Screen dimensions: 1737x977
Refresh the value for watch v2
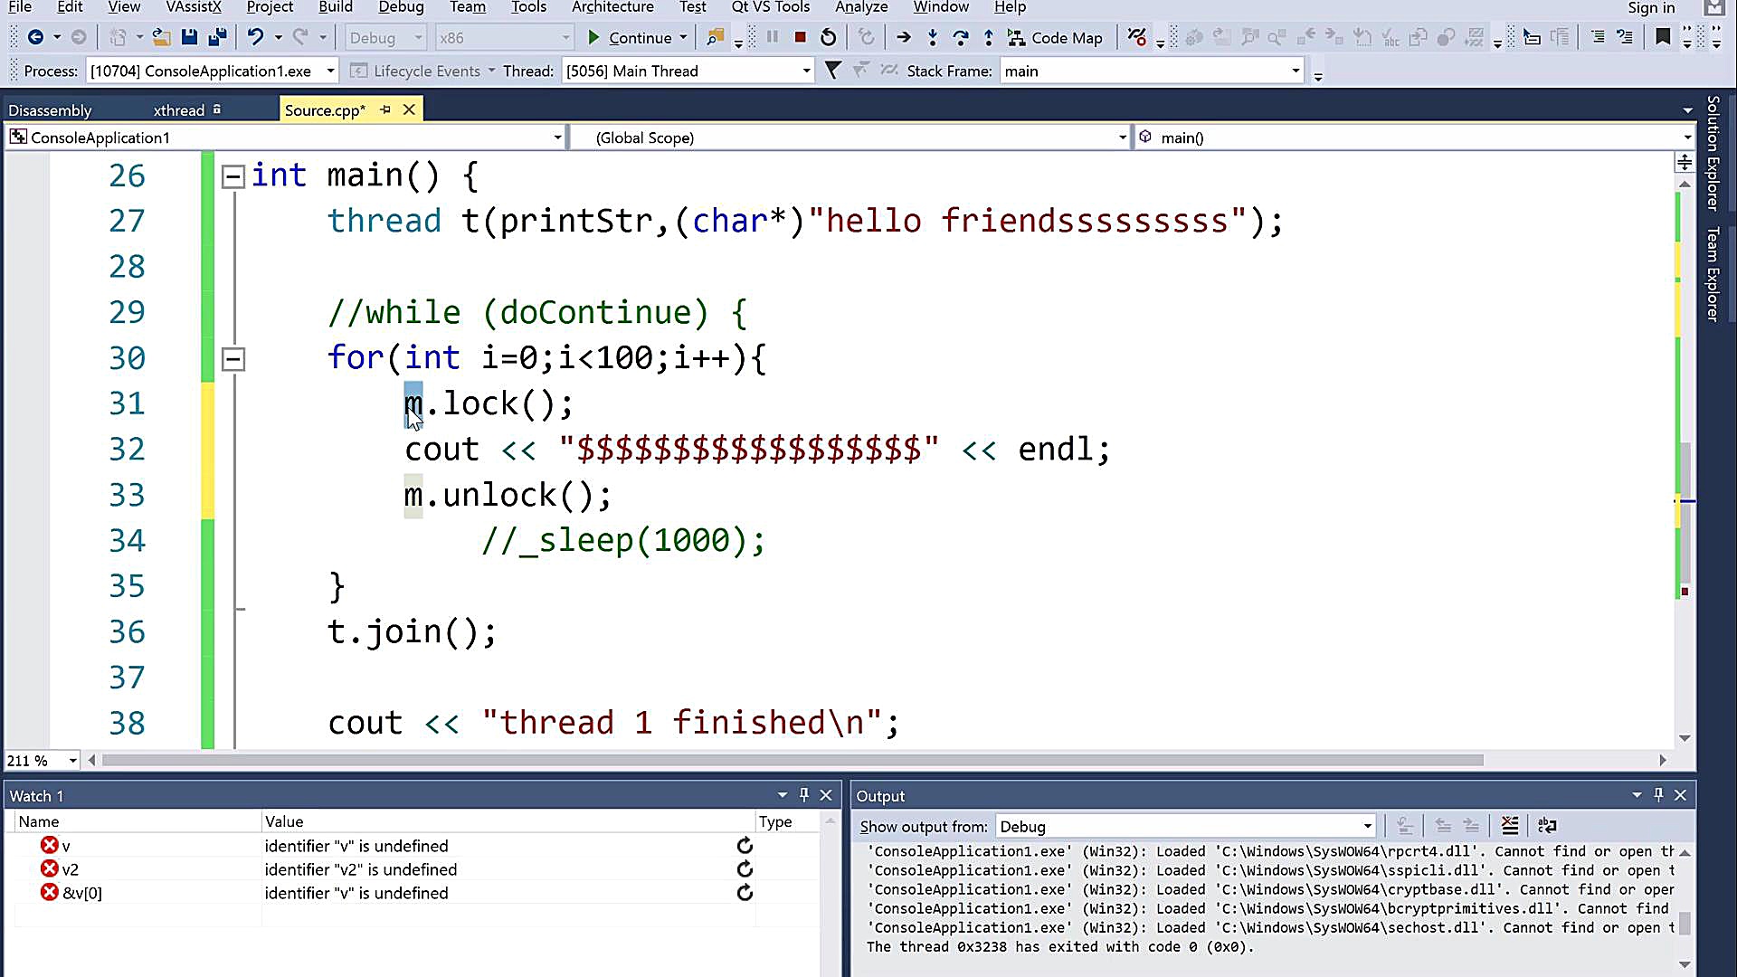745,868
